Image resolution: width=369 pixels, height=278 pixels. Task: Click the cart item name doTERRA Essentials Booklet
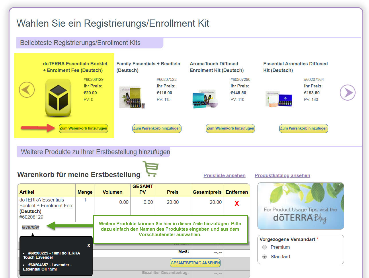coord(46,205)
